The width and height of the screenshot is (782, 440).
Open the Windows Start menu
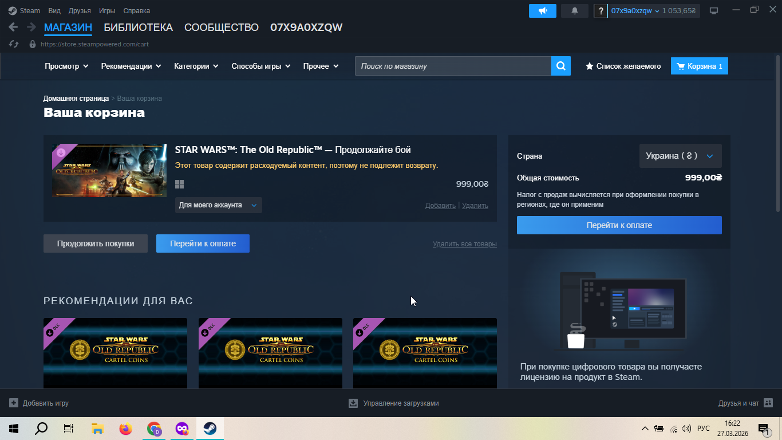(x=13, y=429)
